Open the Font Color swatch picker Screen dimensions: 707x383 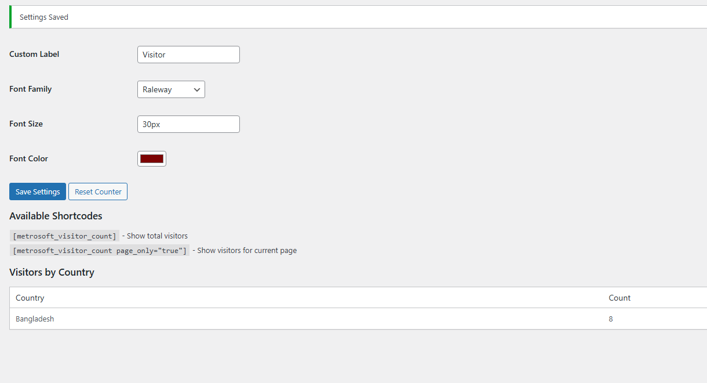[152, 159]
